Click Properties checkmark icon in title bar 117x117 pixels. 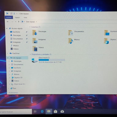coord(11,13)
